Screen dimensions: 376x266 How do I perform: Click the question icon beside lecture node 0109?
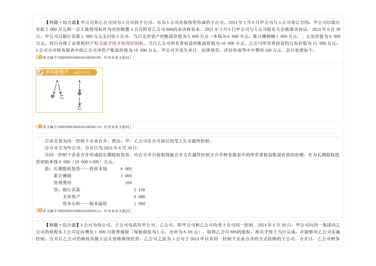[40, 57]
